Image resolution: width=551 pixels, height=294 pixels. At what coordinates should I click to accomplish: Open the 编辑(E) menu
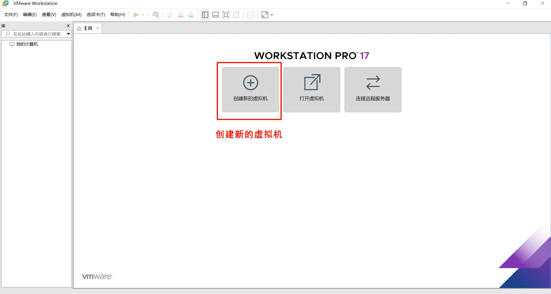[x=30, y=15]
